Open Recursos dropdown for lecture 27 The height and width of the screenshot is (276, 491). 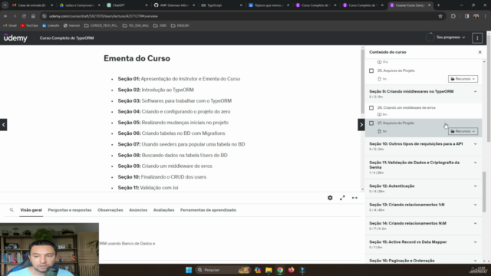coord(463,131)
